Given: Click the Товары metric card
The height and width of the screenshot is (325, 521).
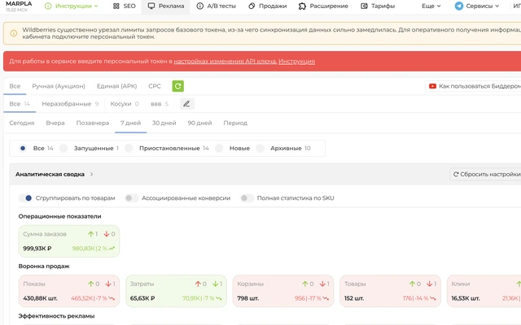Looking at the screenshot, I should point(390,291).
